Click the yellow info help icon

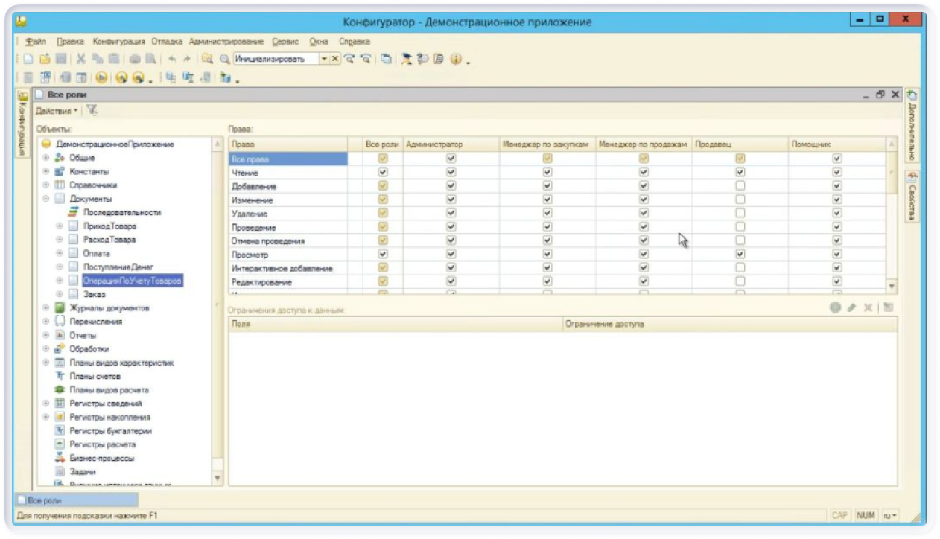pyautogui.click(x=456, y=59)
